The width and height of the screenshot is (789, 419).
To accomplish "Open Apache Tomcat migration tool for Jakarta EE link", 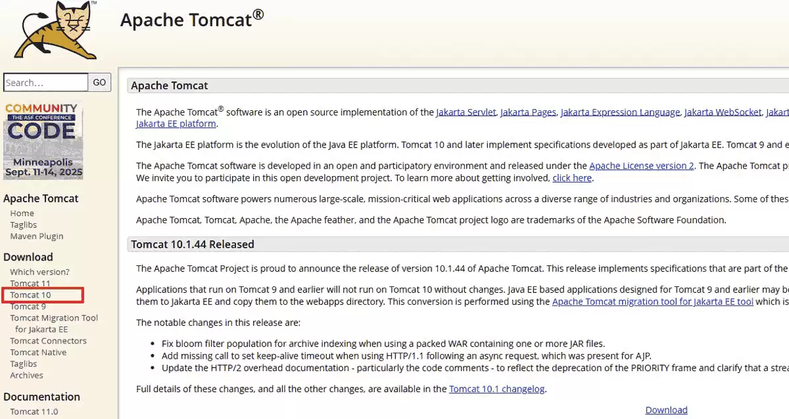I will 653,301.
